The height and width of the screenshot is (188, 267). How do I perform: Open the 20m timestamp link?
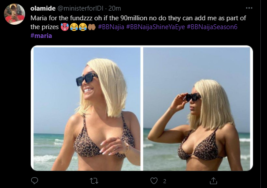tap(115, 8)
